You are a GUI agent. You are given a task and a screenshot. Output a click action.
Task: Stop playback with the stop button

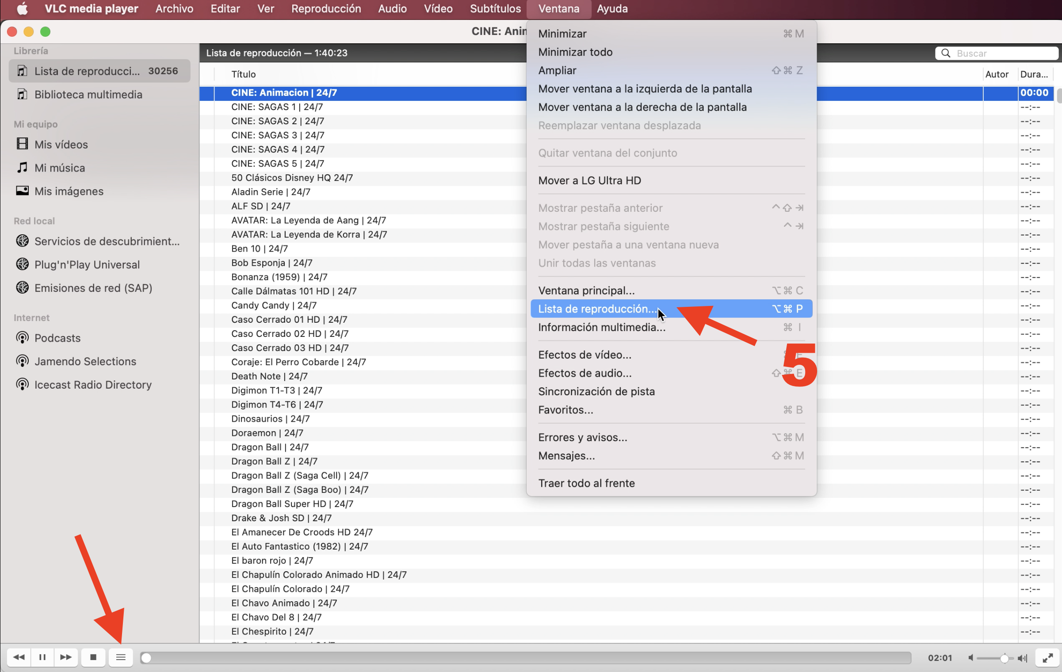click(x=93, y=657)
